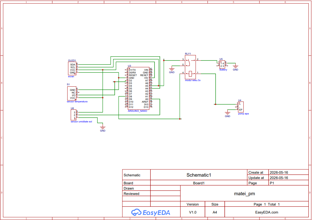Click the 'V1.0' version value

pos(193,212)
